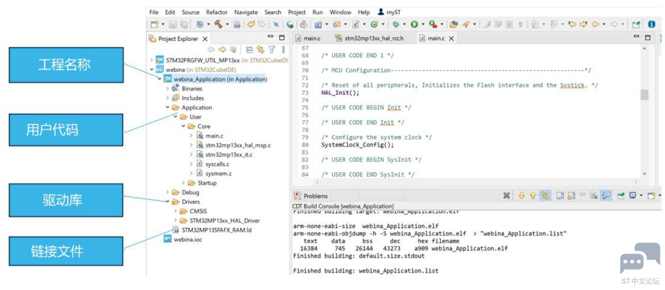This screenshot has width=665, height=290.
Task: Open the File menu
Action: (x=154, y=13)
